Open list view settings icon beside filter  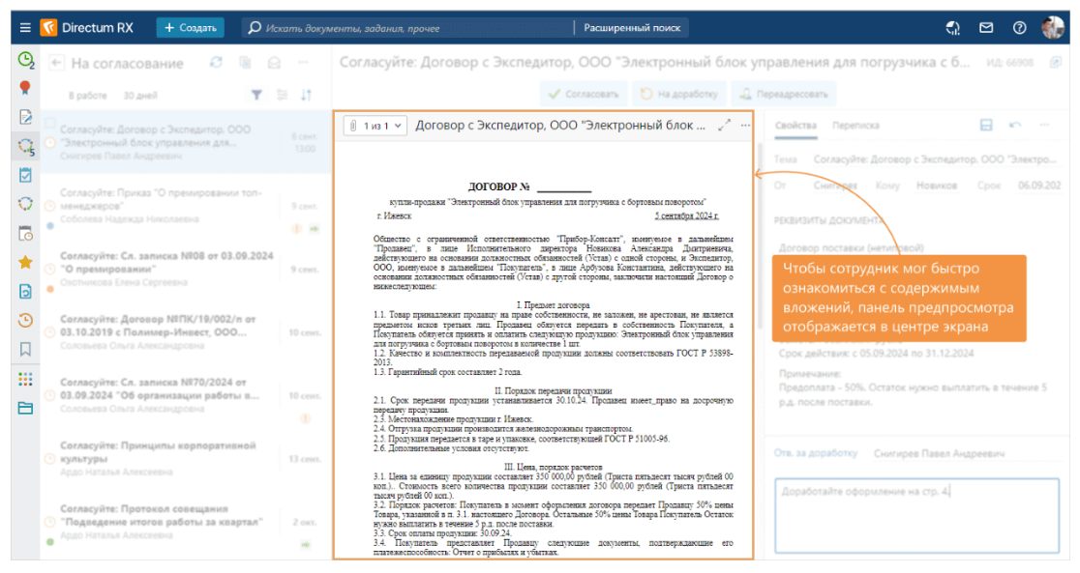(282, 95)
